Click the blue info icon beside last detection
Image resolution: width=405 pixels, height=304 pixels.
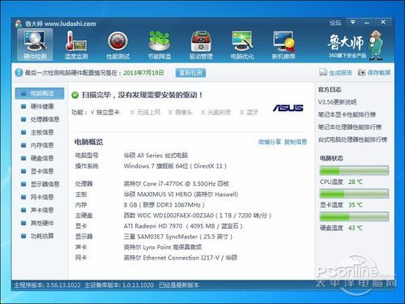(19, 72)
